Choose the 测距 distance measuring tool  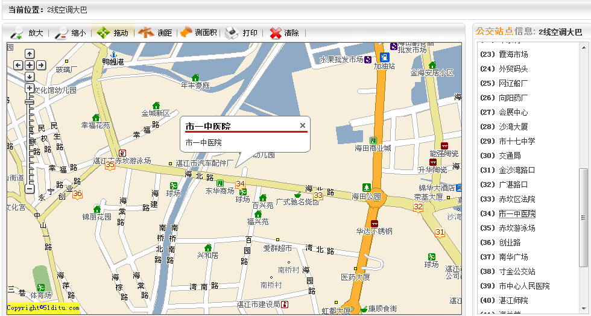coord(156,33)
